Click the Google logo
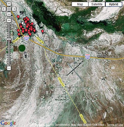The image size is (124, 127). 8,123
